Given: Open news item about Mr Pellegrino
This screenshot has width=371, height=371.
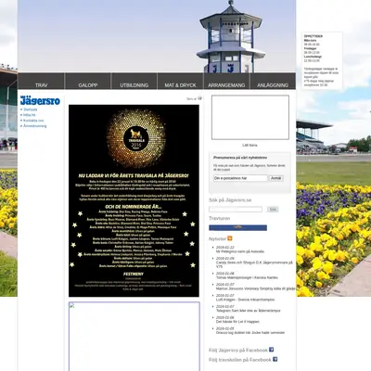Looking at the screenshot, I should (240, 251).
